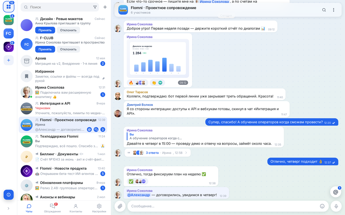Click the @Александр mention
Screen dimensions: 345x215
pos(139,195)
